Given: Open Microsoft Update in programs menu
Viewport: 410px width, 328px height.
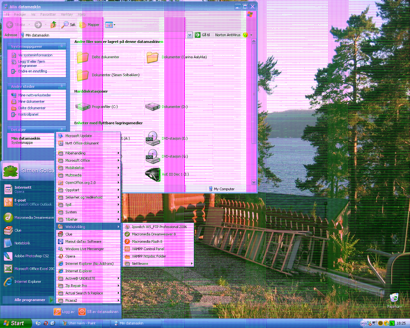Looking at the screenshot, I should 89,136.
